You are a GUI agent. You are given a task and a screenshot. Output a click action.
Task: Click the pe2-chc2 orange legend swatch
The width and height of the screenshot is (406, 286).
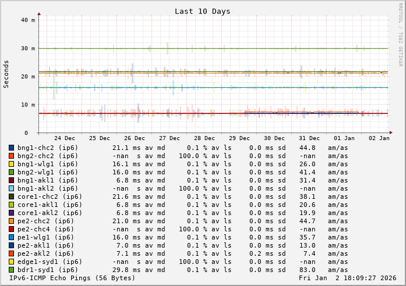coord(11,221)
